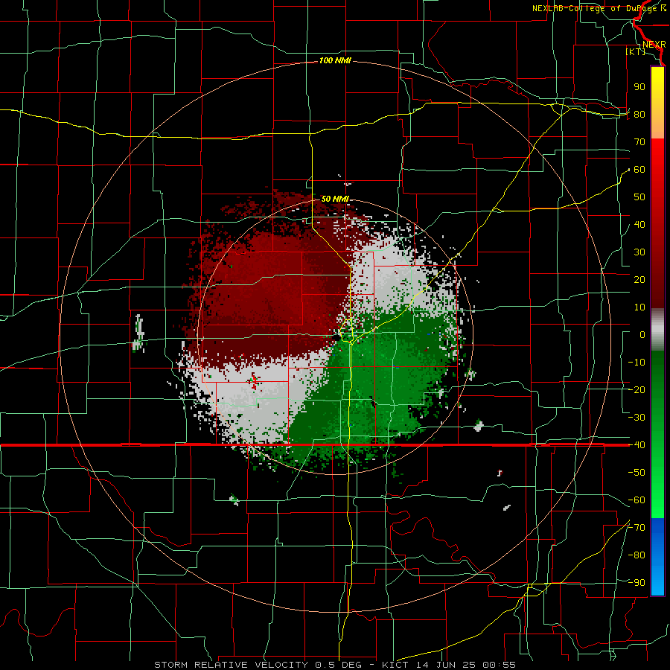Click the 90 value on velocity scale

pyautogui.click(x=639, y=87)
